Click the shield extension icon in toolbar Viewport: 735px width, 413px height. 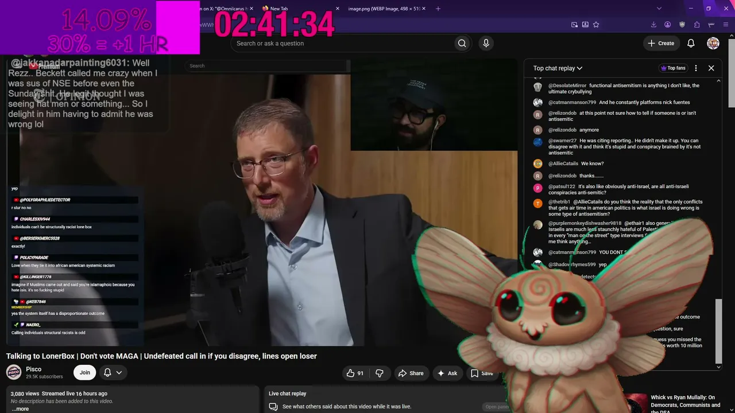682,25
